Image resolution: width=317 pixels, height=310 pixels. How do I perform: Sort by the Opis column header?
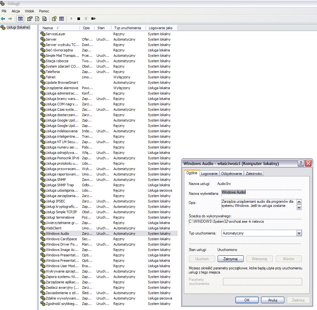pos(87,28)
